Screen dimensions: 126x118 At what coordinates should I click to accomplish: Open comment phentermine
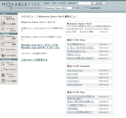click(x=72, y=78)
